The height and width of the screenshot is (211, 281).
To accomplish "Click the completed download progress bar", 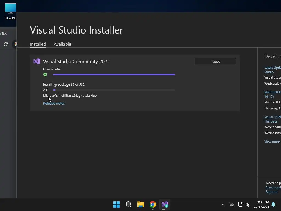I will pyautogui.click(x=114, y=74).
